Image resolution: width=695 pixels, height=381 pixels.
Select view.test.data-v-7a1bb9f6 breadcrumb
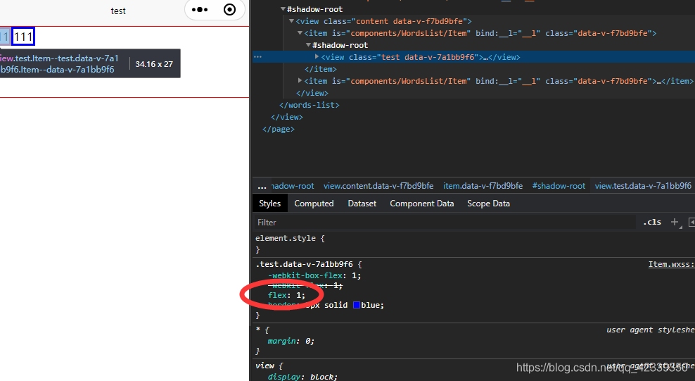click(643, 186)
